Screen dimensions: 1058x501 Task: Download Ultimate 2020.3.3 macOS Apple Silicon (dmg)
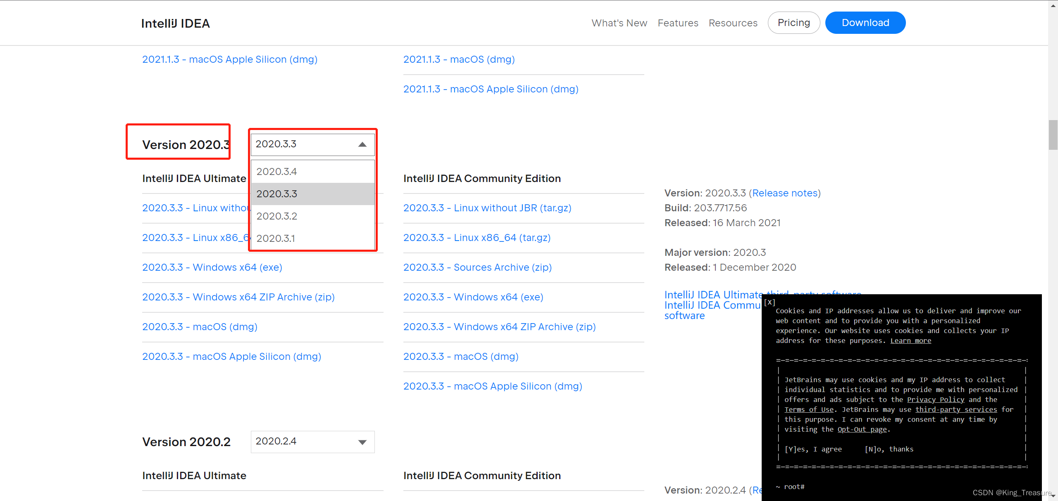coord(231,357)
